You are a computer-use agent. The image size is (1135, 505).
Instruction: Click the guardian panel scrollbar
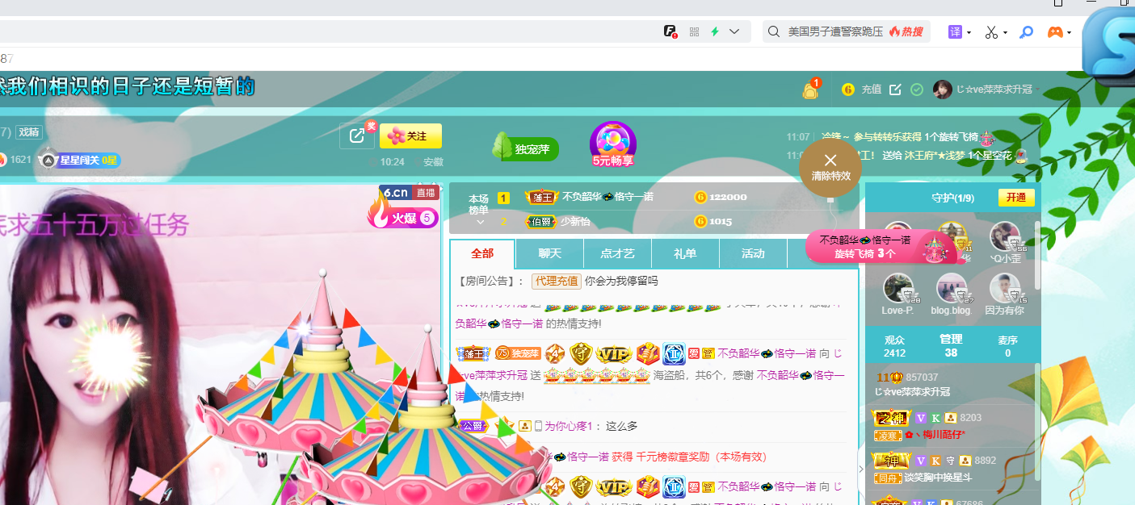point(1037,254)
